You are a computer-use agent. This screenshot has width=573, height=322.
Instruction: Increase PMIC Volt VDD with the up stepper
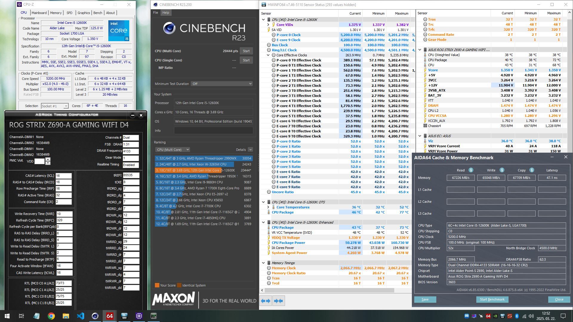[48, 159]
